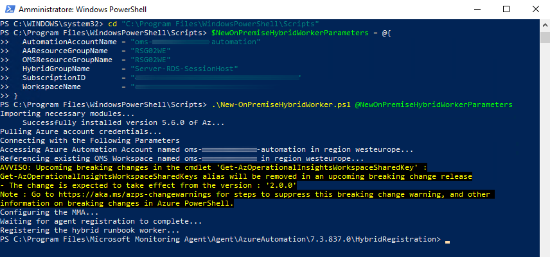Maximize the PowerShell window
Image resolution: width=550 pixels, height=257 pixels.
(506, 10)
